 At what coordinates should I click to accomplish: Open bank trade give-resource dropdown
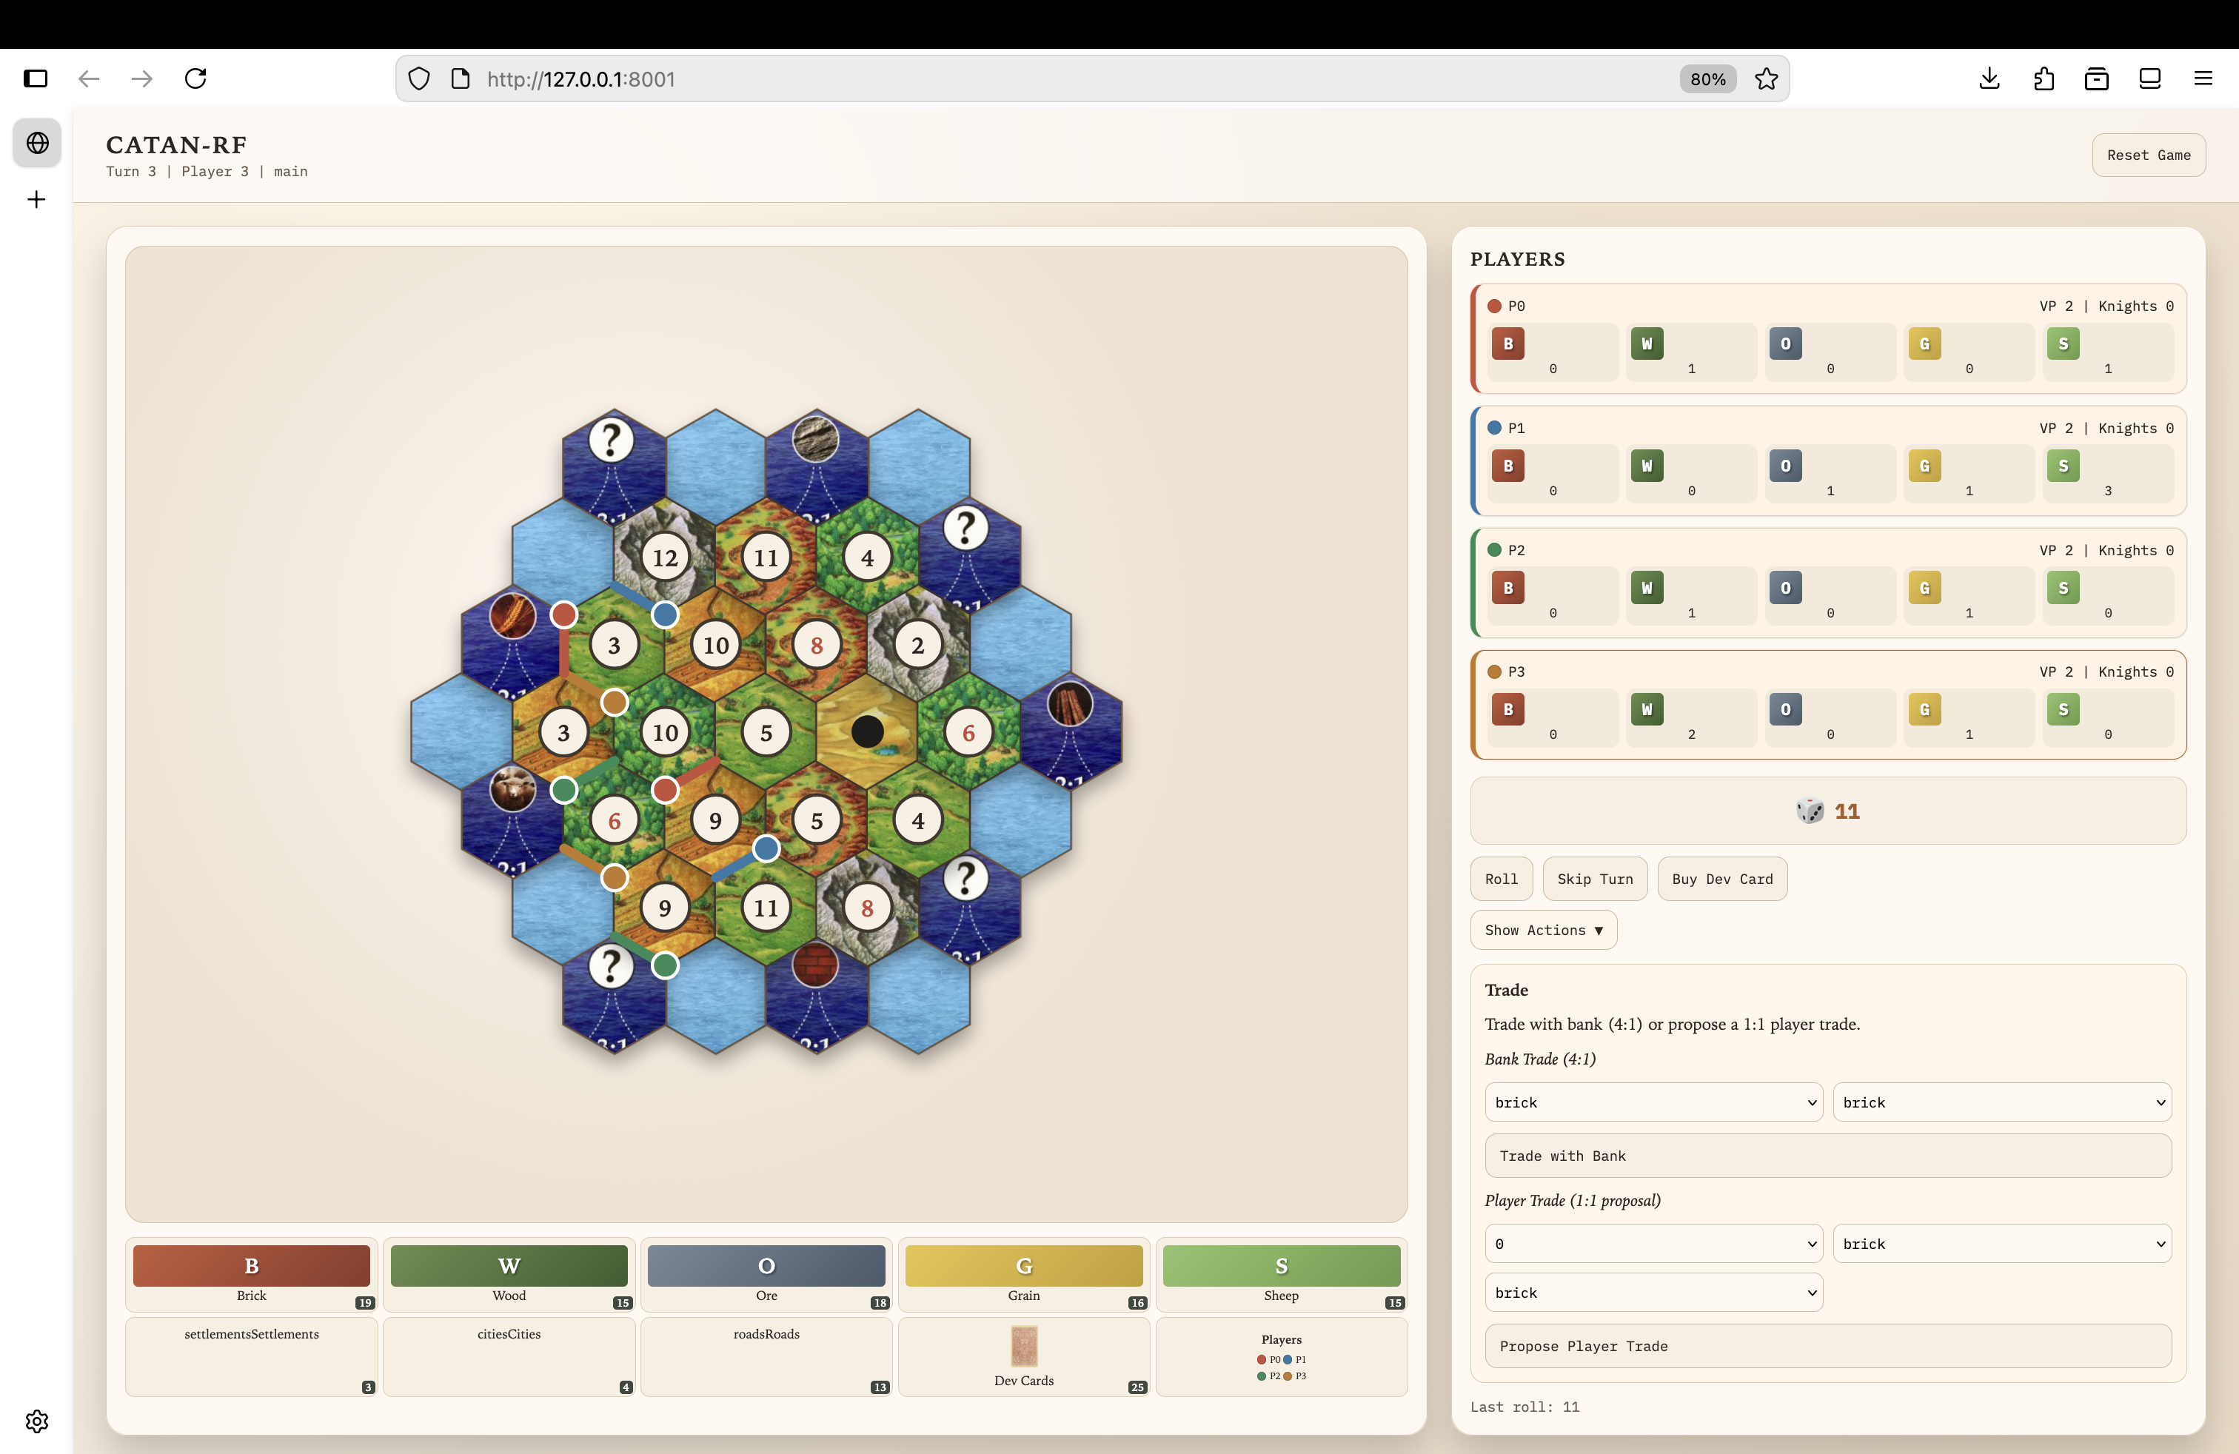[x=1654, y=1102]
